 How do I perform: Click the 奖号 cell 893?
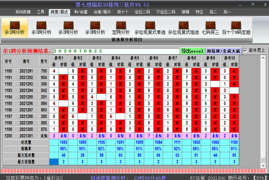(44, 110)
